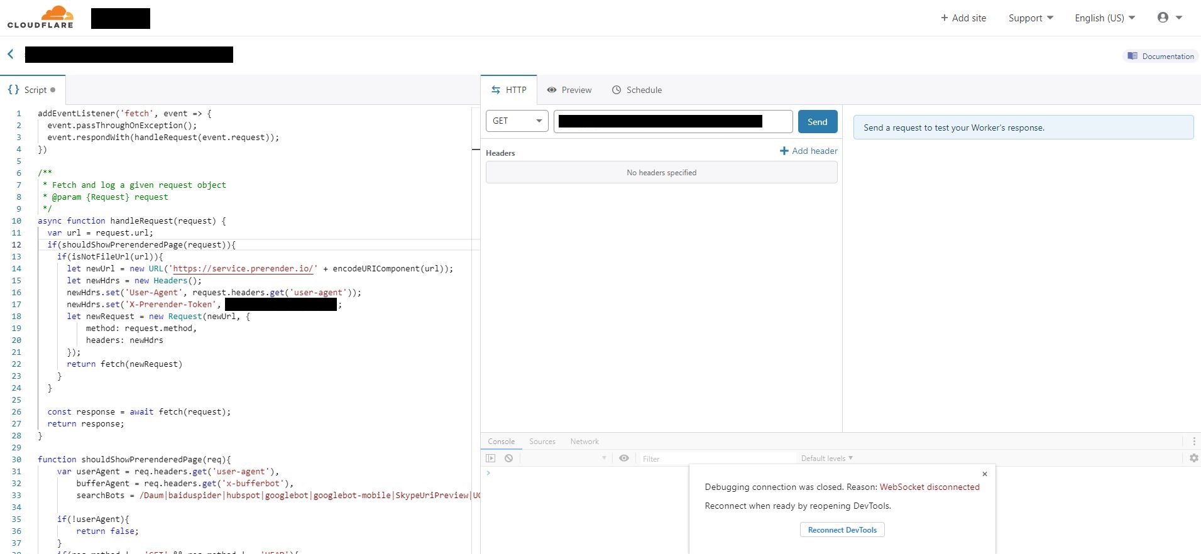Switch to the Preview tab

click(569, 90)
